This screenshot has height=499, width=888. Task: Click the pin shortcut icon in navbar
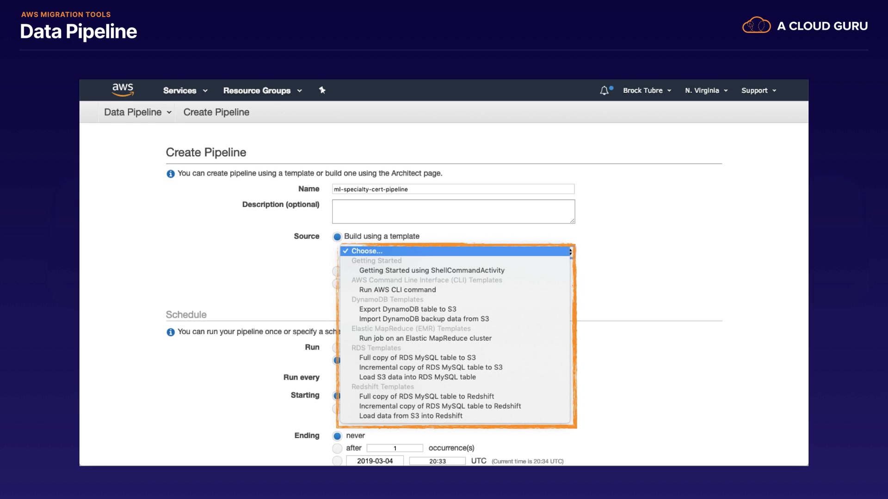[x=322, y=90]
